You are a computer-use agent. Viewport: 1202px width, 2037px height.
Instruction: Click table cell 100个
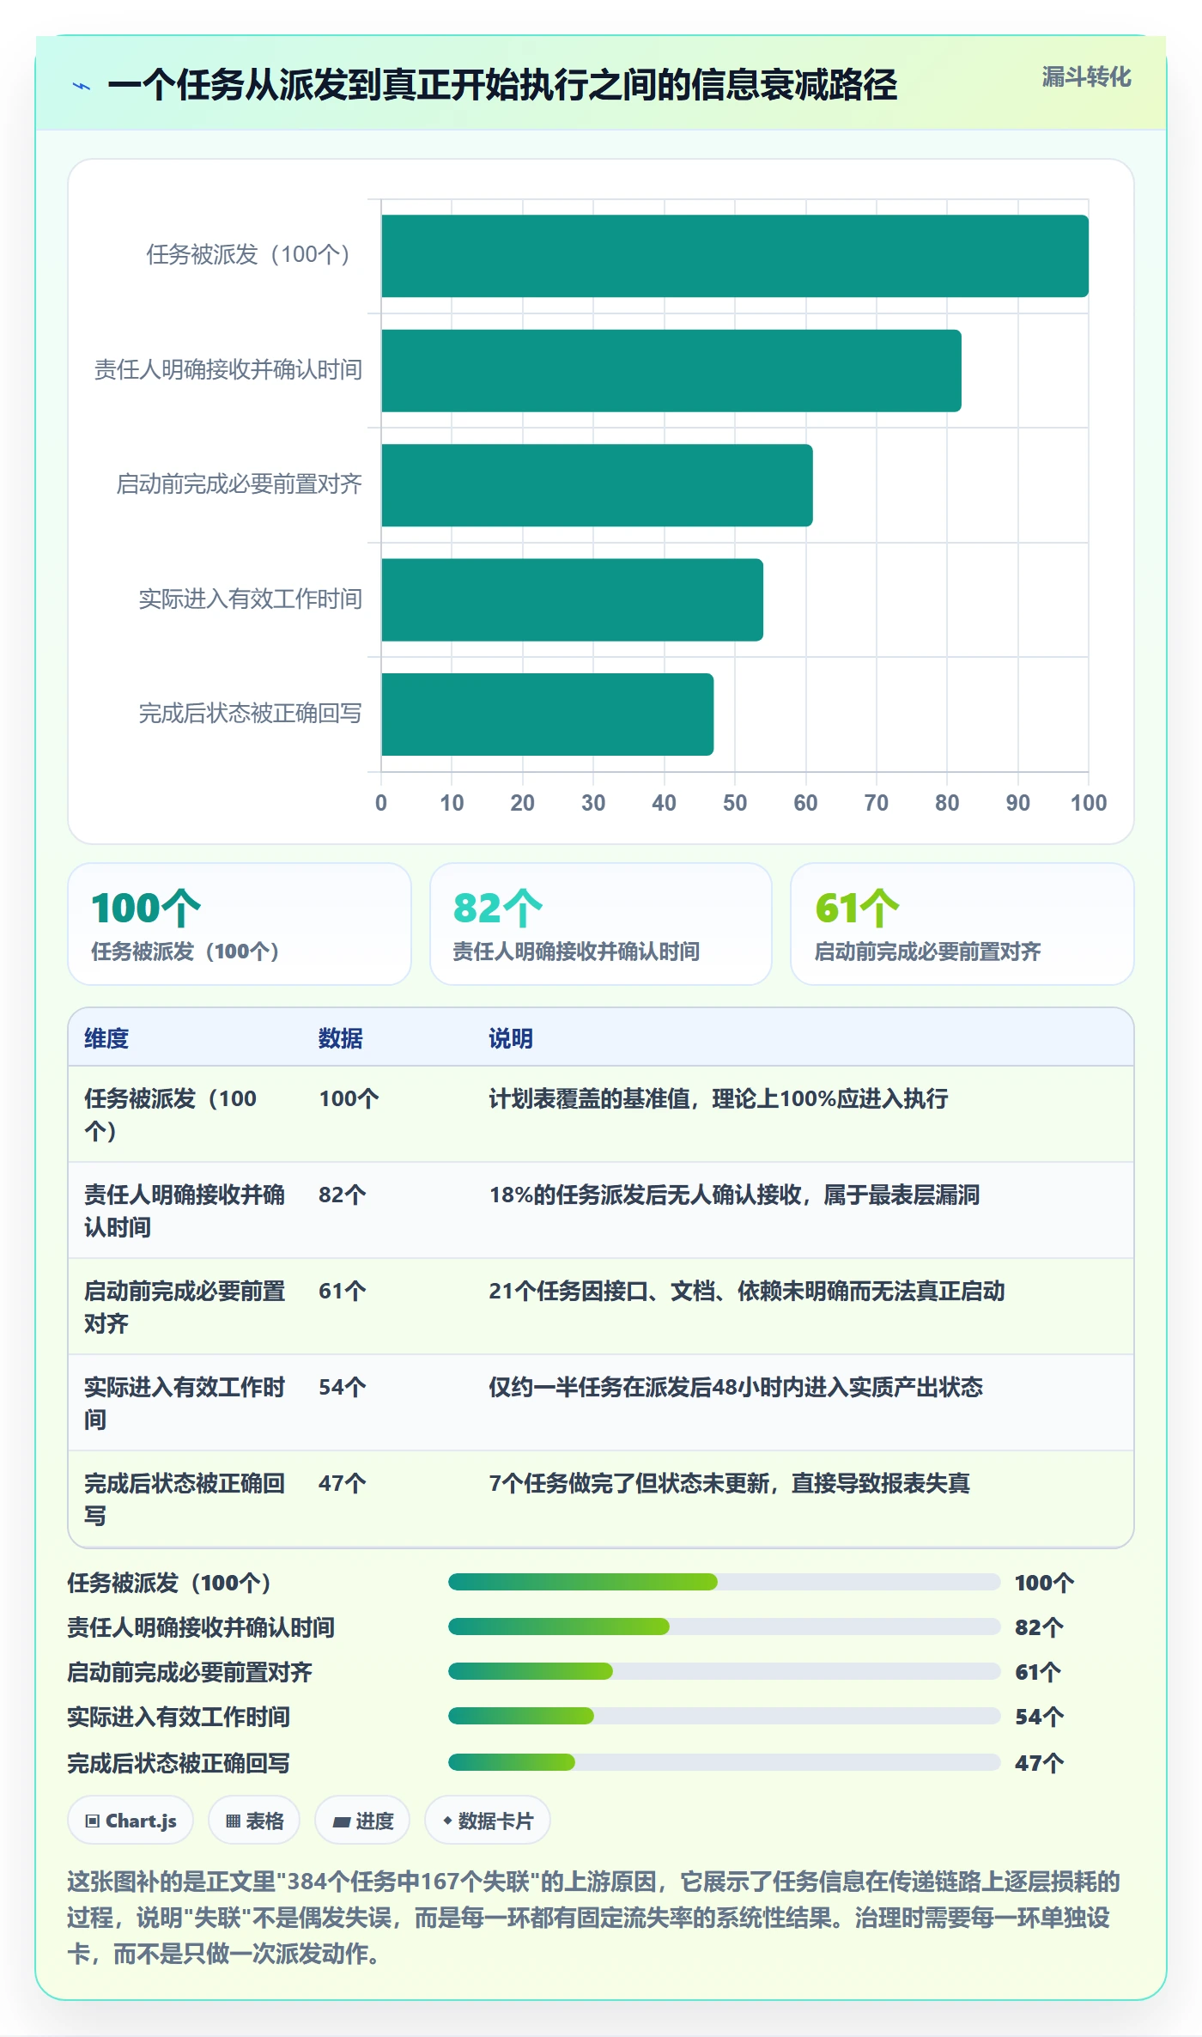click(349, 1098)
